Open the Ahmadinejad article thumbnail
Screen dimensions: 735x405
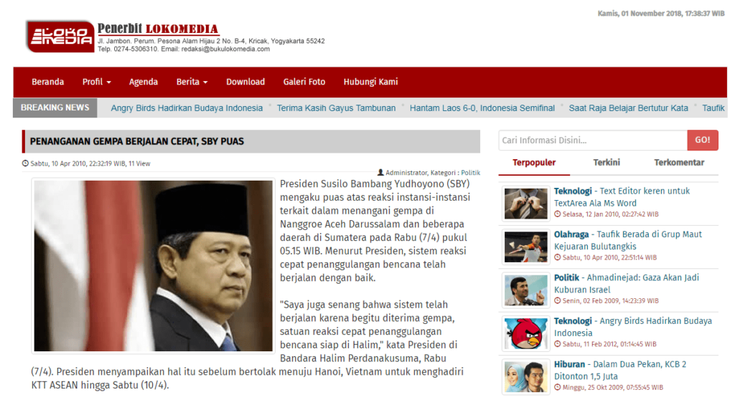point(525,290)
